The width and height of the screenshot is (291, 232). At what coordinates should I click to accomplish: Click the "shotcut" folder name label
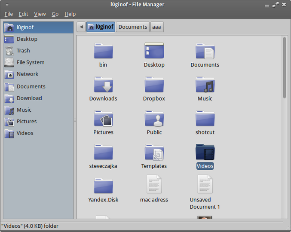click(x=205, y=132)
